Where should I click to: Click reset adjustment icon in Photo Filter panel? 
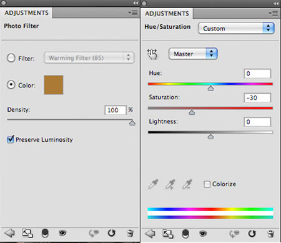111,233
